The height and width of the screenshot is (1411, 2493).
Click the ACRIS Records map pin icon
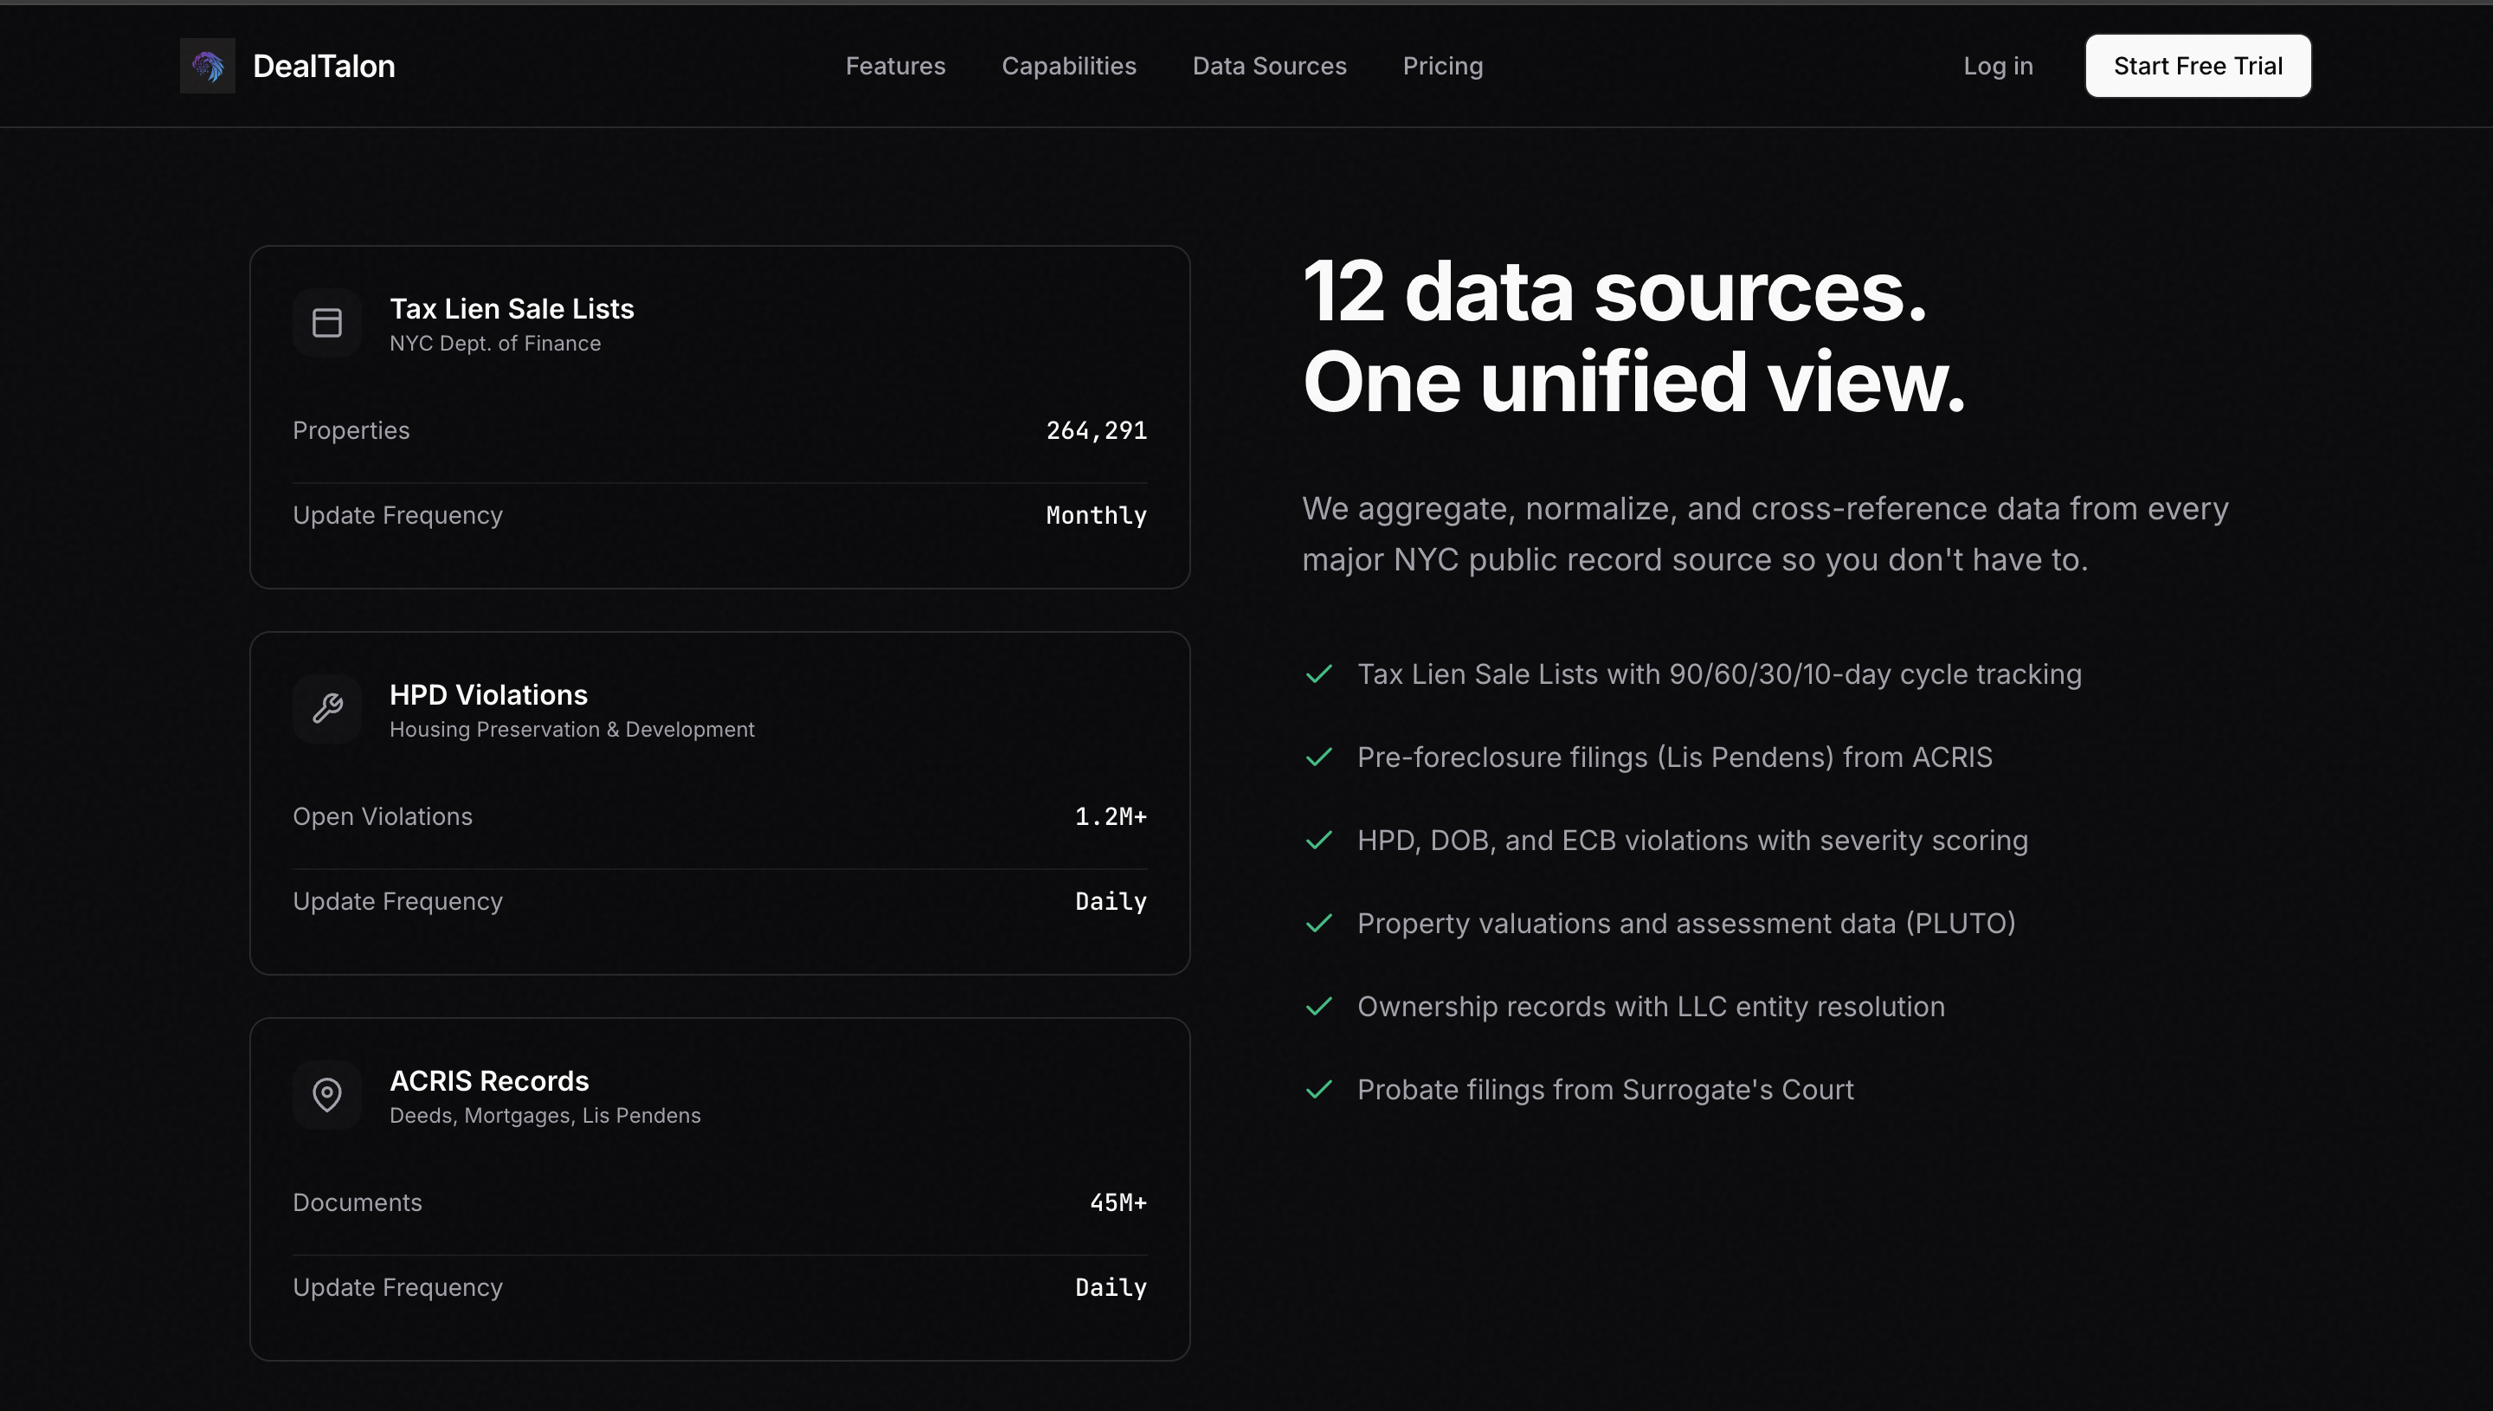pyautogui.click(x=327, y=1094)
